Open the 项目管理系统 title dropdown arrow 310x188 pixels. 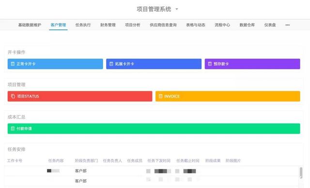tap(177, 9)
